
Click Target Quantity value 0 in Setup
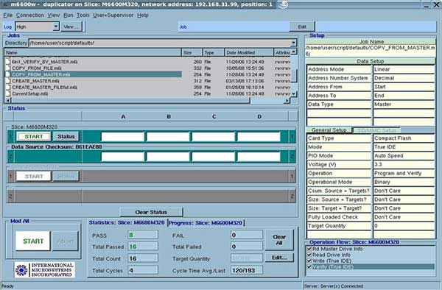coord(404,226)
